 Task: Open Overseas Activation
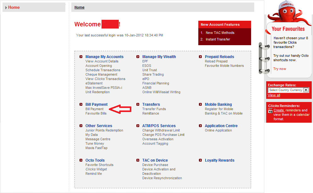(x=158, y=139)
